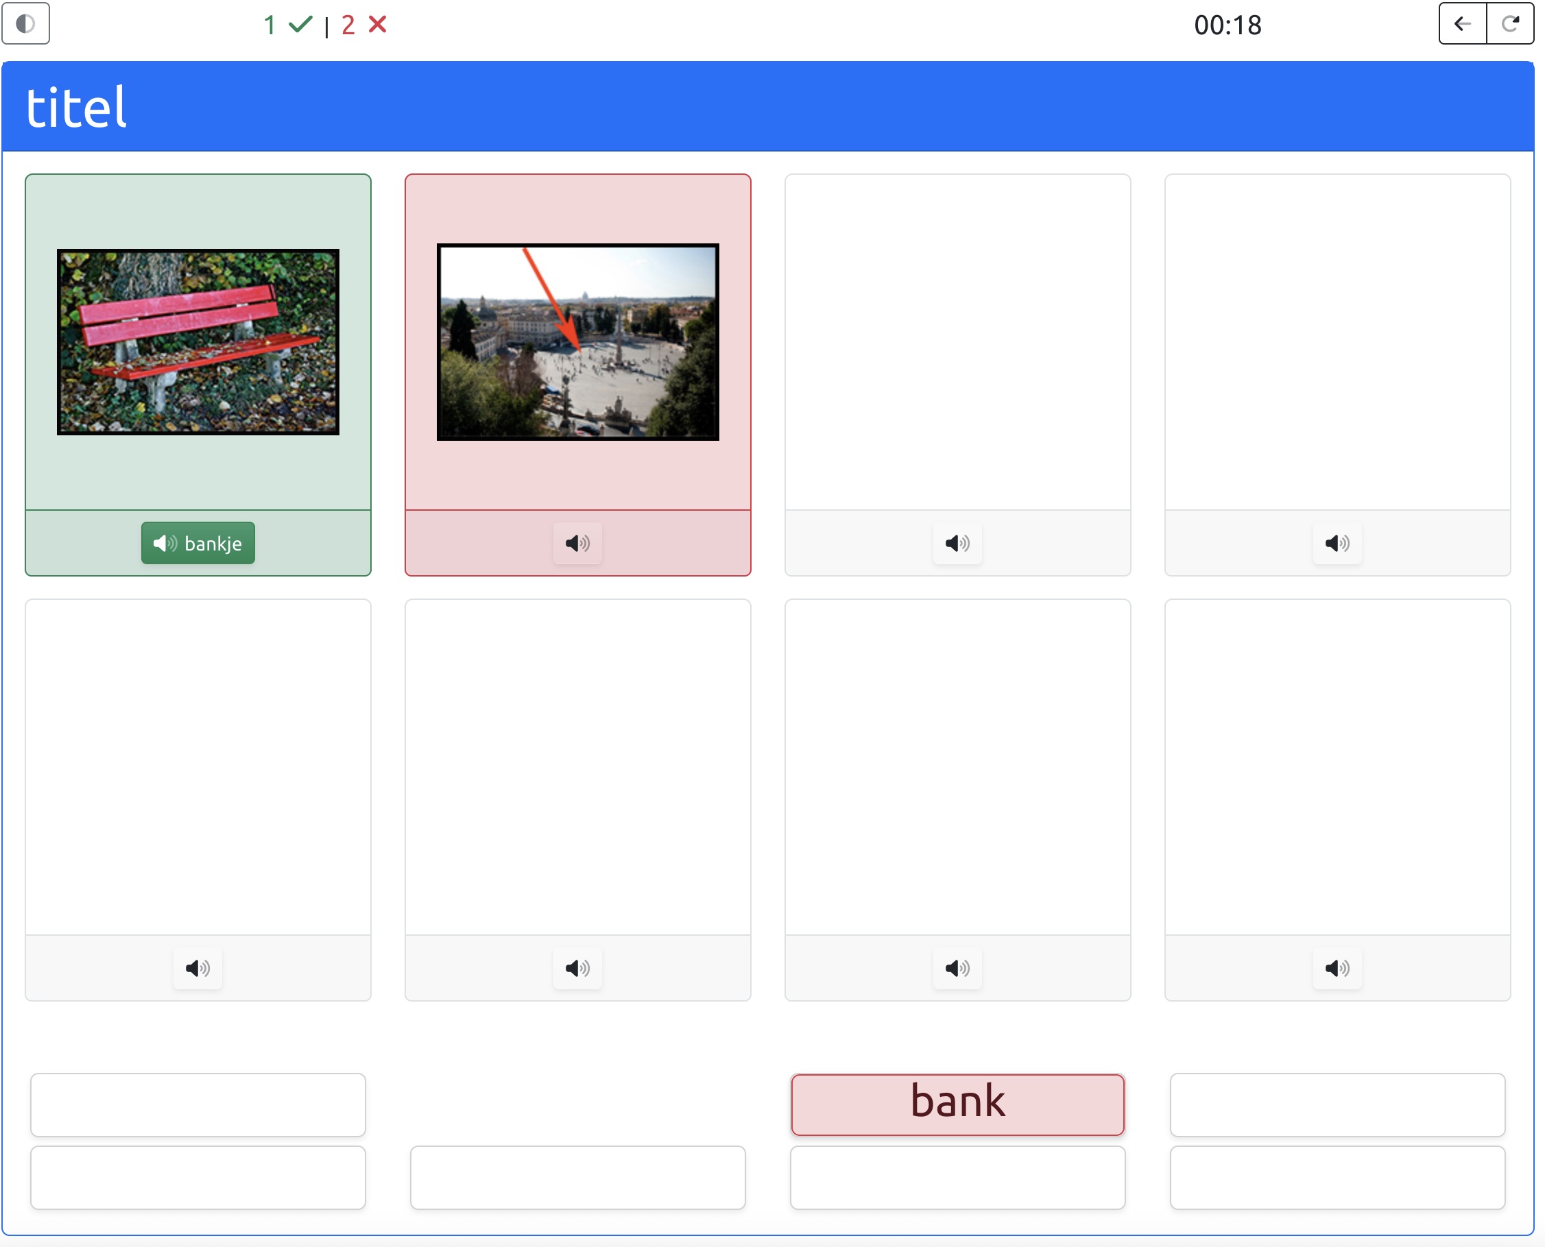Play audio under the city square picture
Viewport: 1545px width, 1247px height.
click(x=577, y=543)
